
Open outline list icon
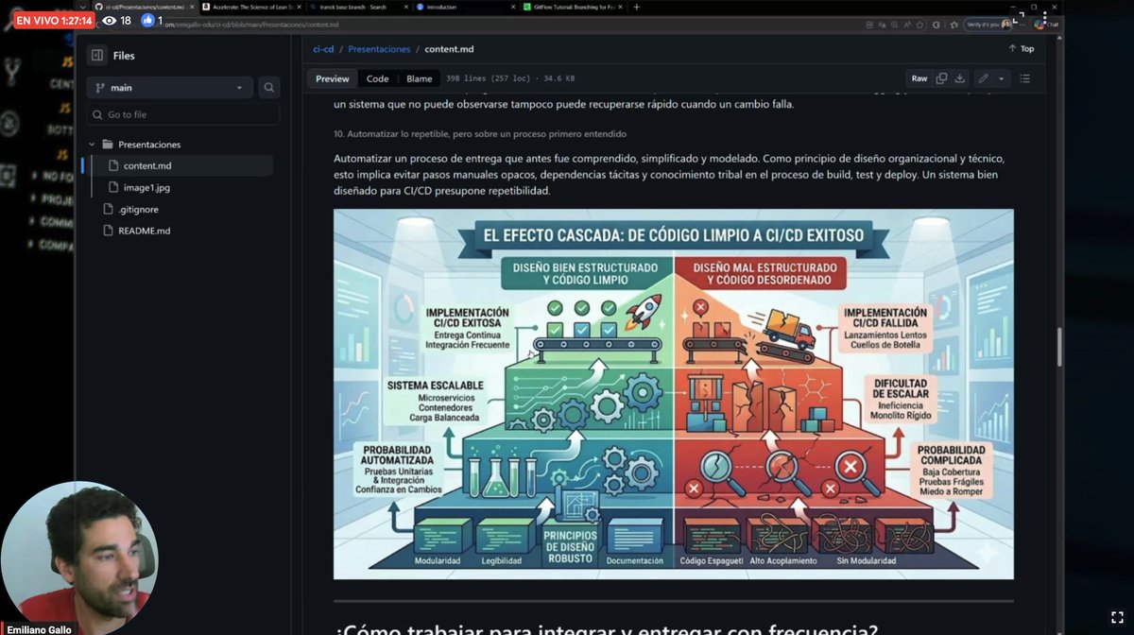(x=1025, y=78)
